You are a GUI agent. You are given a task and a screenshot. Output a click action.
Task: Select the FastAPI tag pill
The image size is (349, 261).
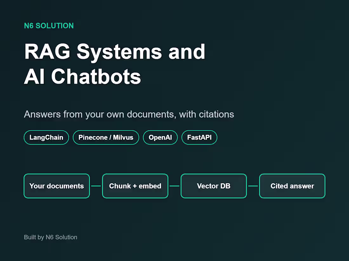click(200, 137)
